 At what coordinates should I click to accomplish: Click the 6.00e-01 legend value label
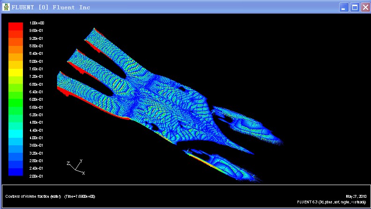coord(36,99)
